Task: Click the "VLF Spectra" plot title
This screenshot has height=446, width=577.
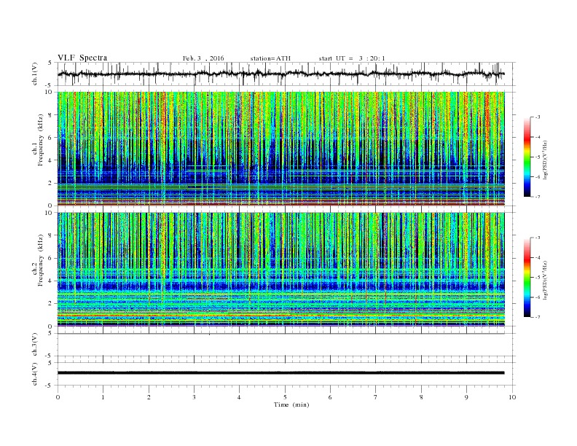Action: tap(82, 58)
